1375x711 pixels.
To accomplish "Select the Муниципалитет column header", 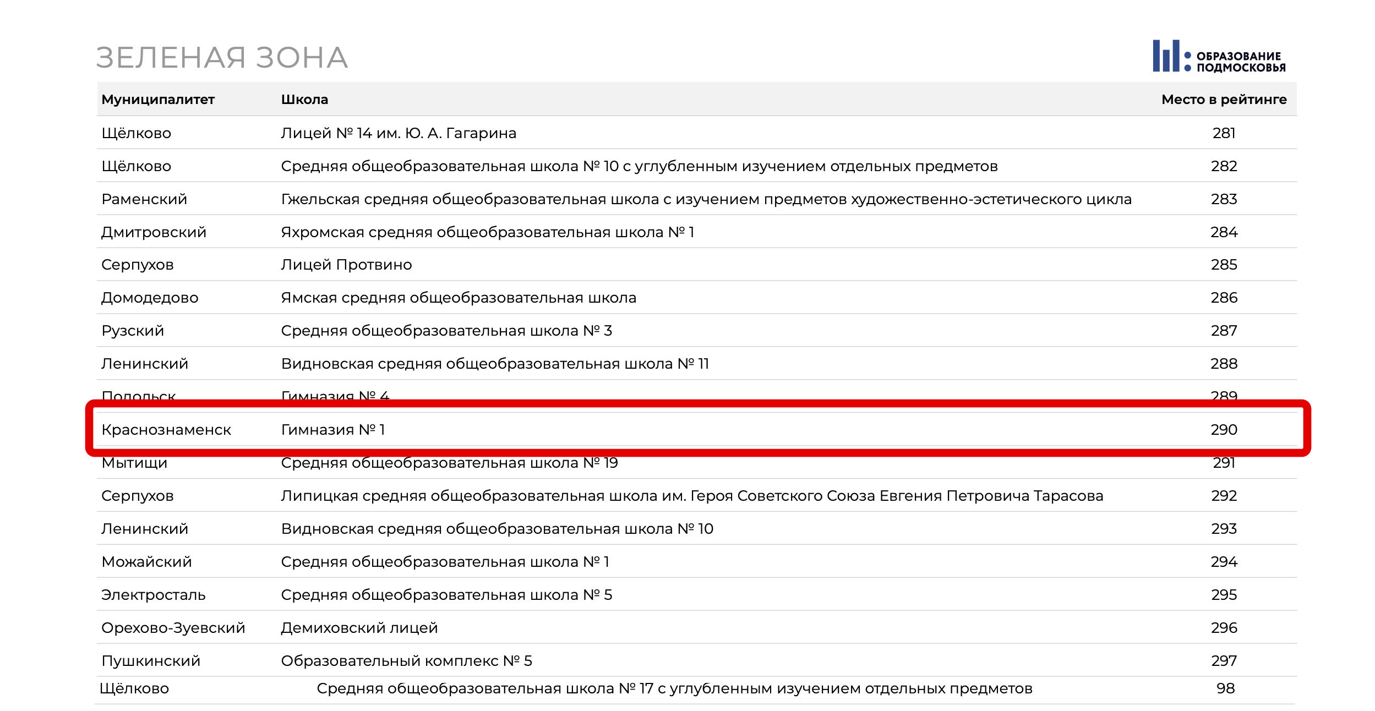I will (158, 100).
